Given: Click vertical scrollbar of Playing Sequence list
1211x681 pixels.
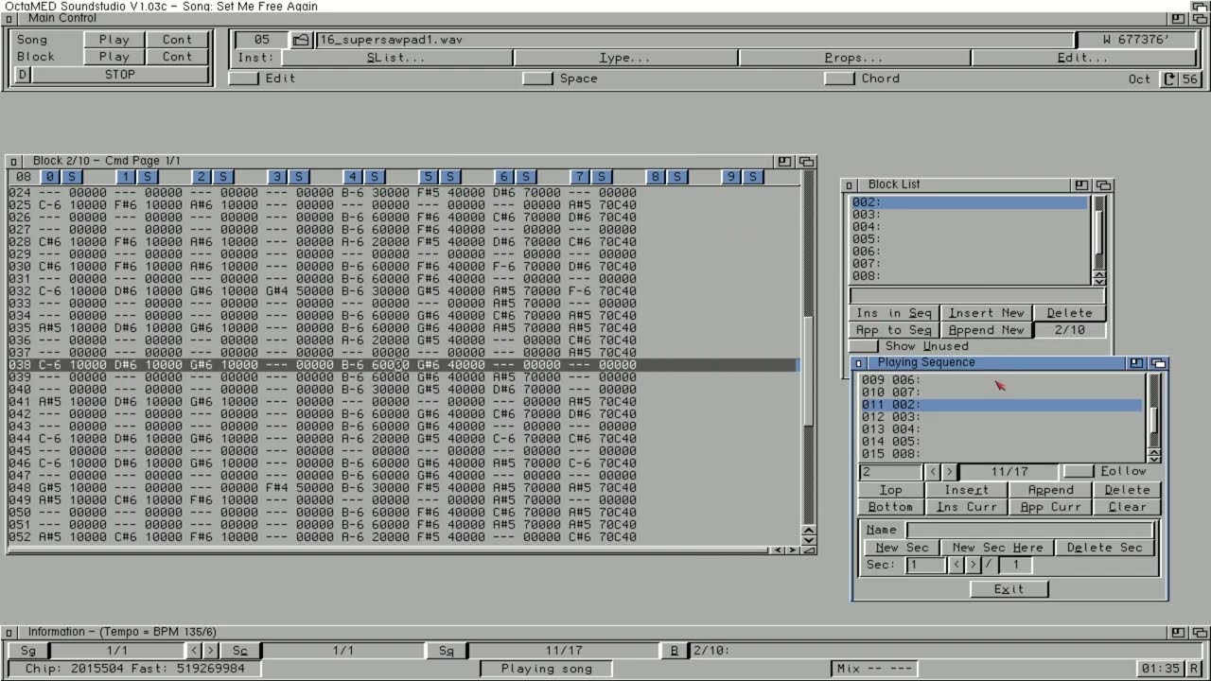Looking at the screenshot, I should (1153, 412).
